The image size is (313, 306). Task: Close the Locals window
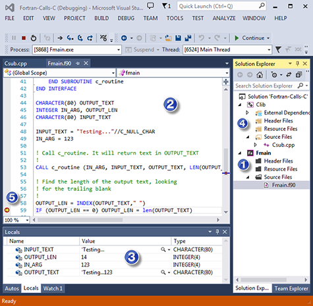[225, 232]
